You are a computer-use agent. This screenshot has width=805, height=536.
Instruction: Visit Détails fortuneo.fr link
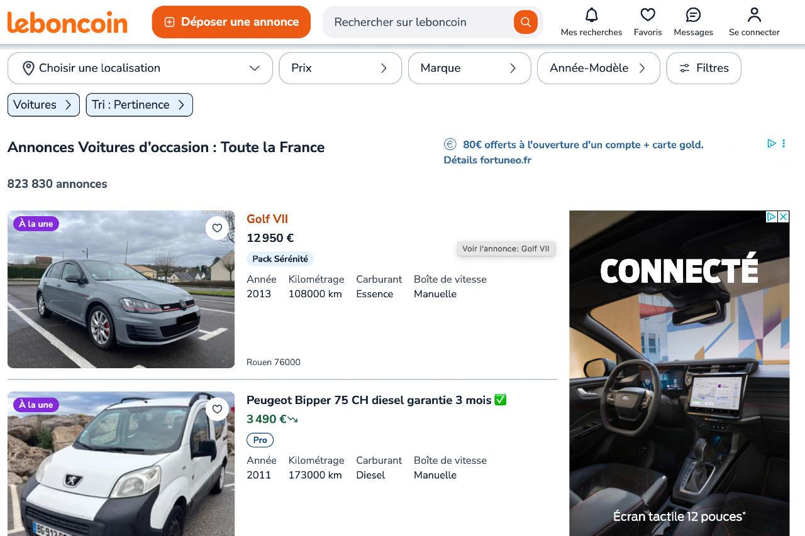point(487,160)
